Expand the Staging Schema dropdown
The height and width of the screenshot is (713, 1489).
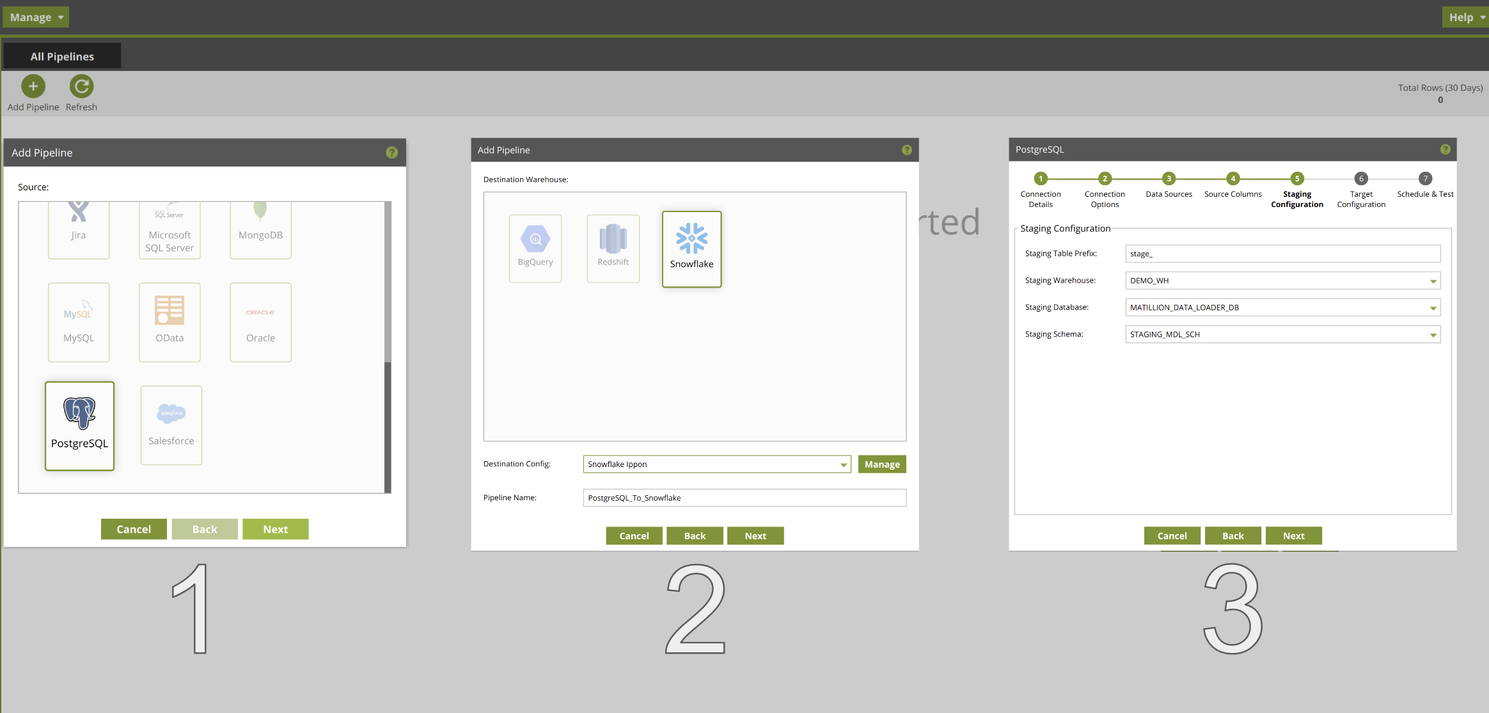tap(1433, 335)
